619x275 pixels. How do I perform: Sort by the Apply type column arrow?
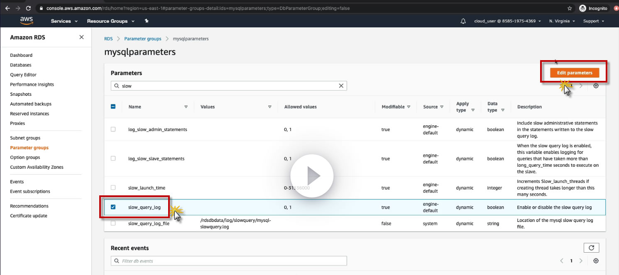click(472, 110)
